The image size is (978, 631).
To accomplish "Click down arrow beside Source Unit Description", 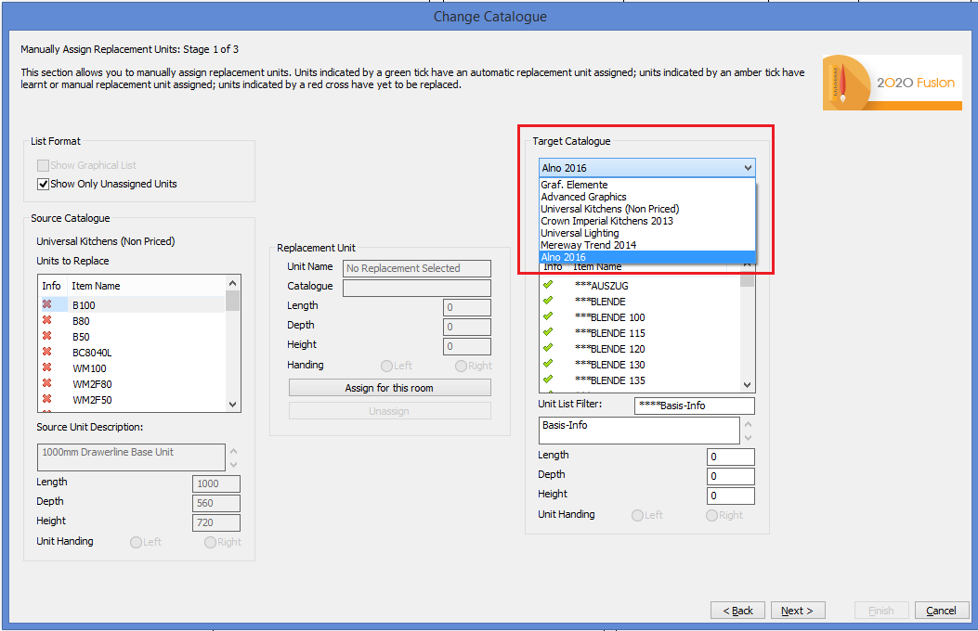I will pos(233,465).
